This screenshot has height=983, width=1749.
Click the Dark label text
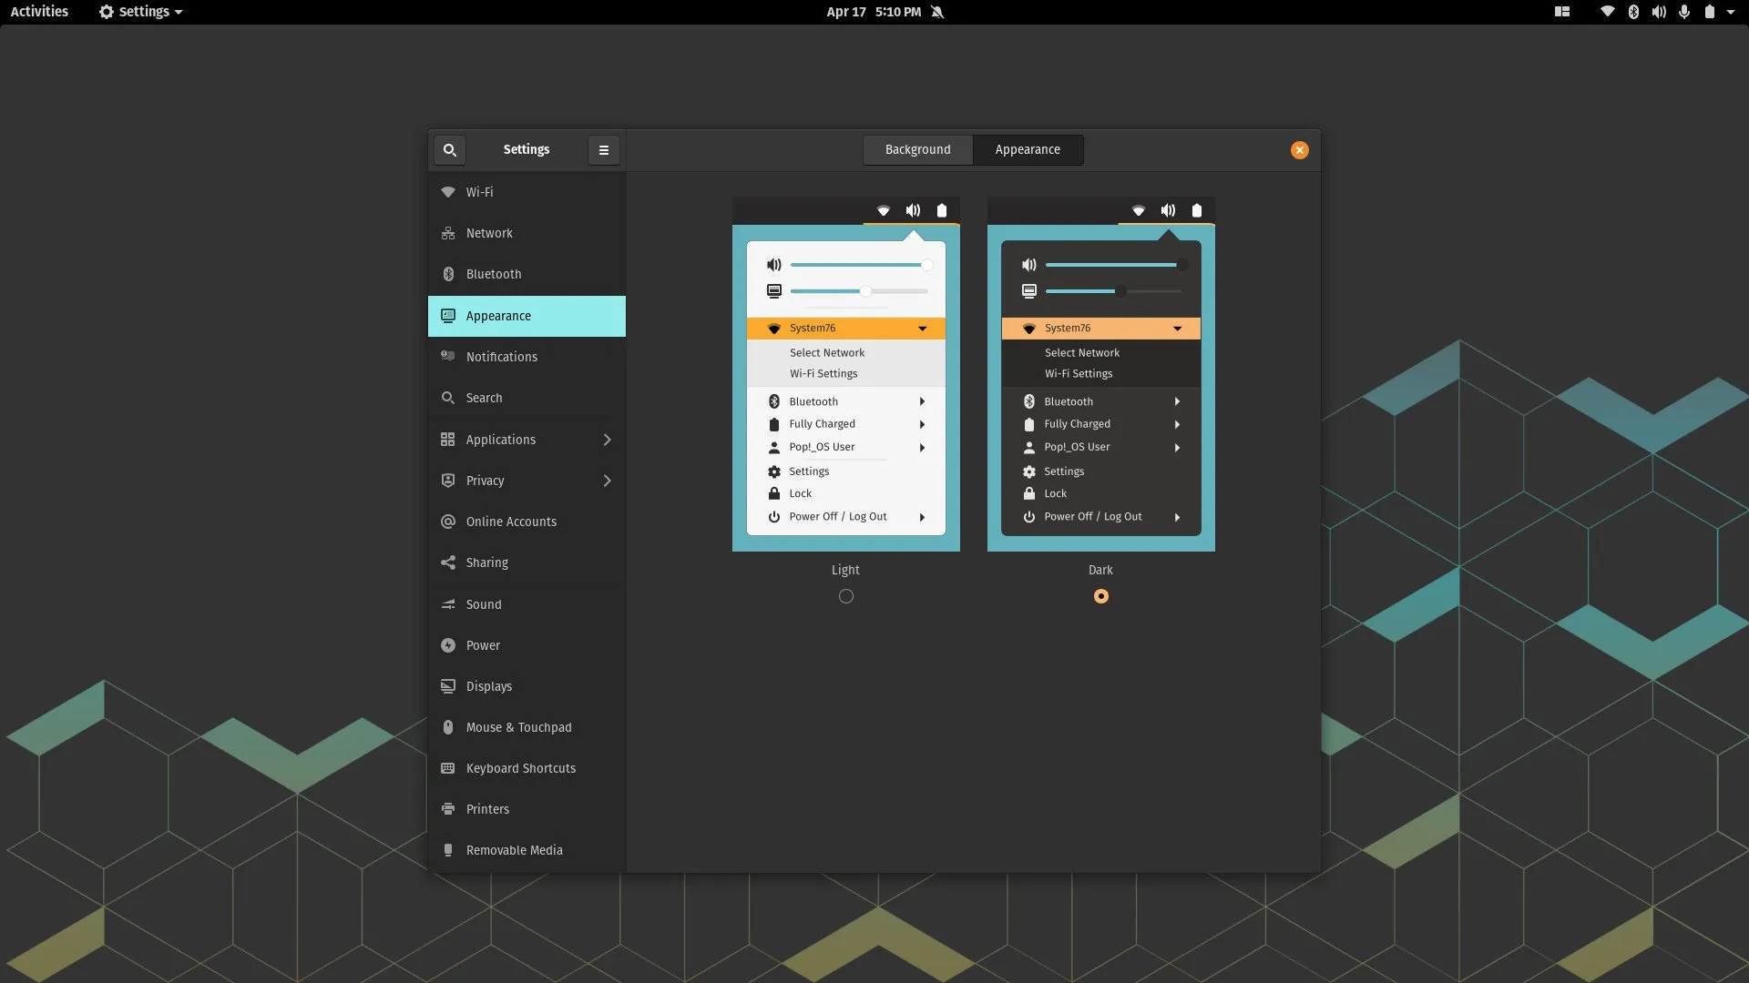1100,570
